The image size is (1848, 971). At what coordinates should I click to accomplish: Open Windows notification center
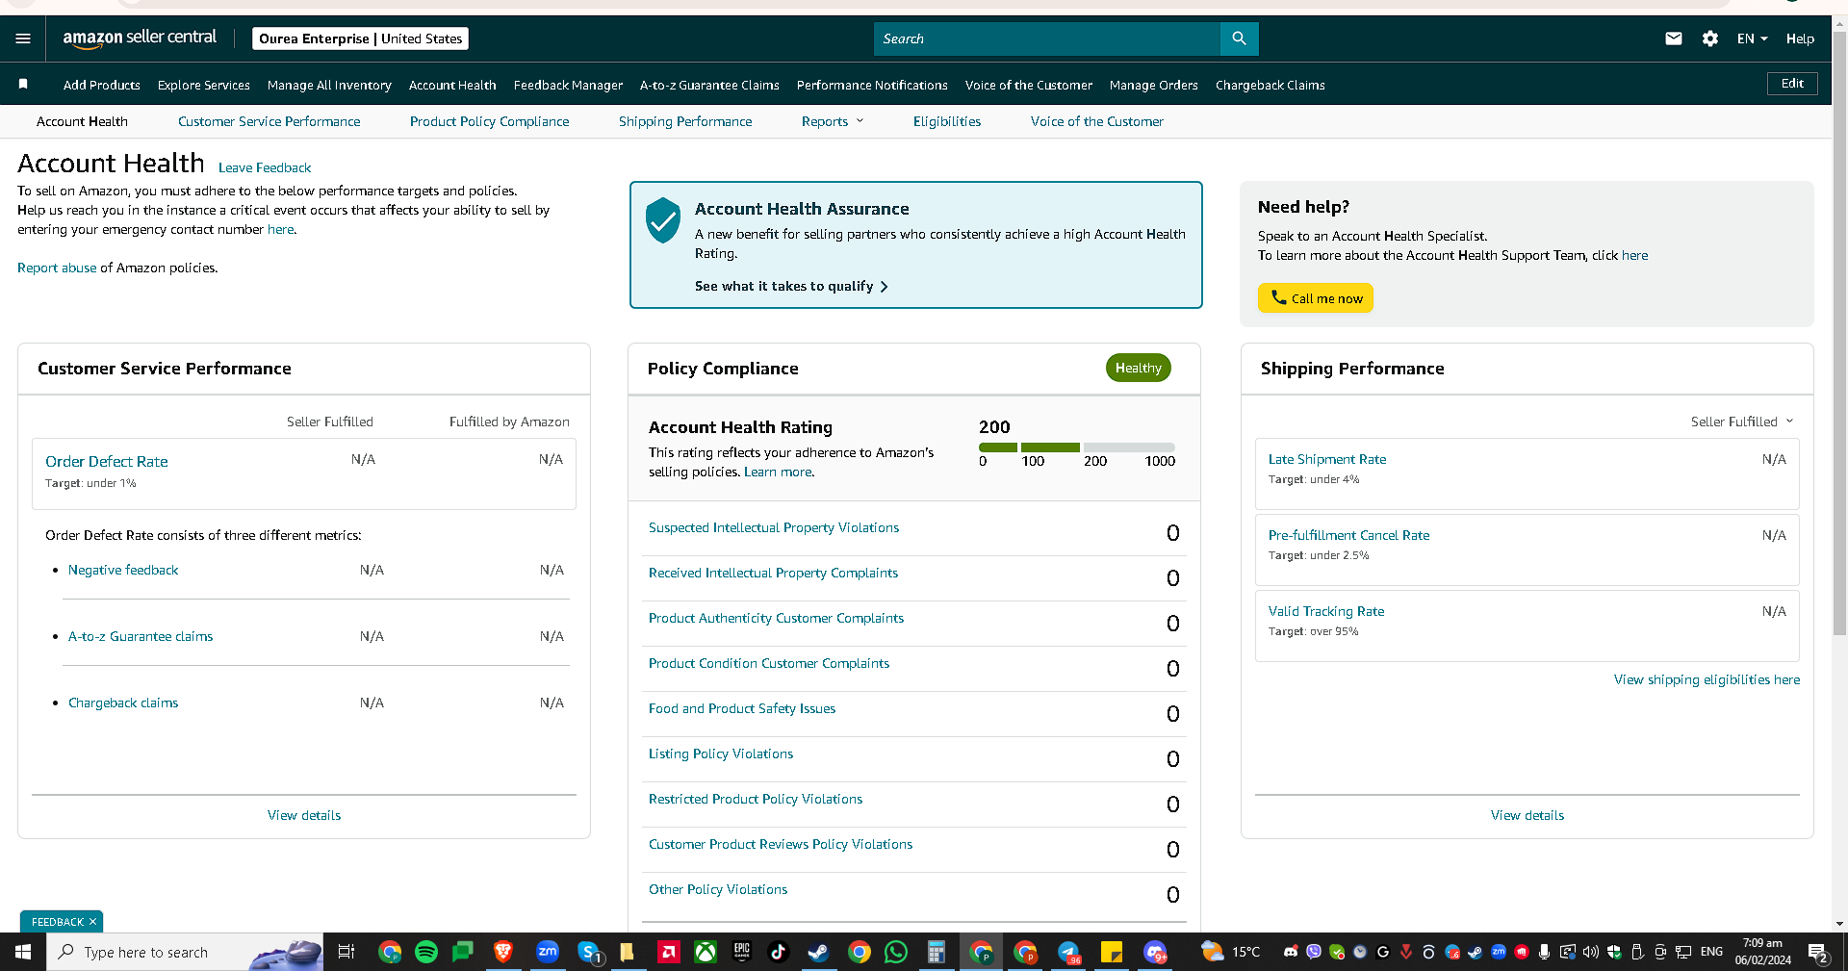coord(1819,953)
